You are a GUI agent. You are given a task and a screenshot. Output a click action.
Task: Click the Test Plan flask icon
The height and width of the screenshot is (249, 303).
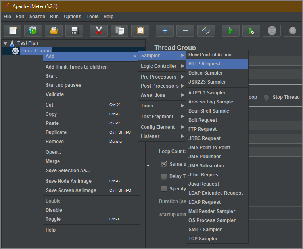coord(12,43)
